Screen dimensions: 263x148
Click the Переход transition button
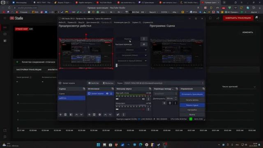click(x=128, y=39)
